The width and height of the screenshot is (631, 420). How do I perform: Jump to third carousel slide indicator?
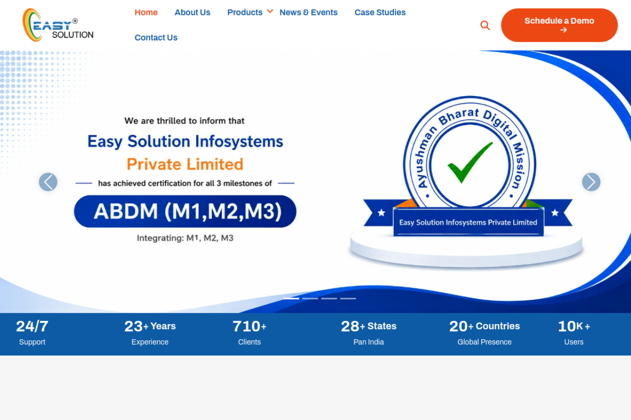point(329,298)
